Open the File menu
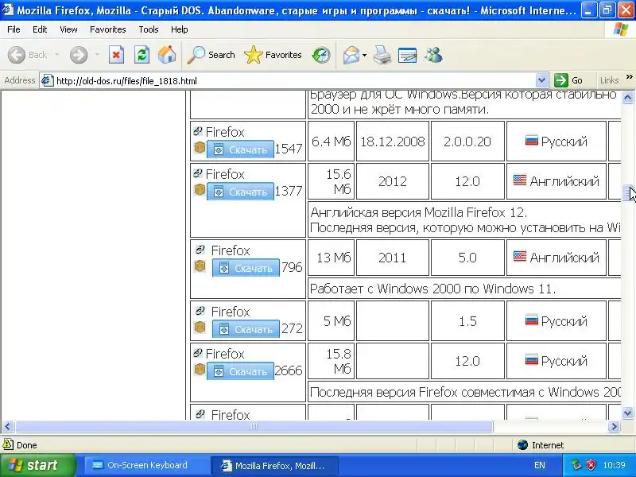Viewport: 636px width, 477px height. pyautogui.click(x=14, y=29)
